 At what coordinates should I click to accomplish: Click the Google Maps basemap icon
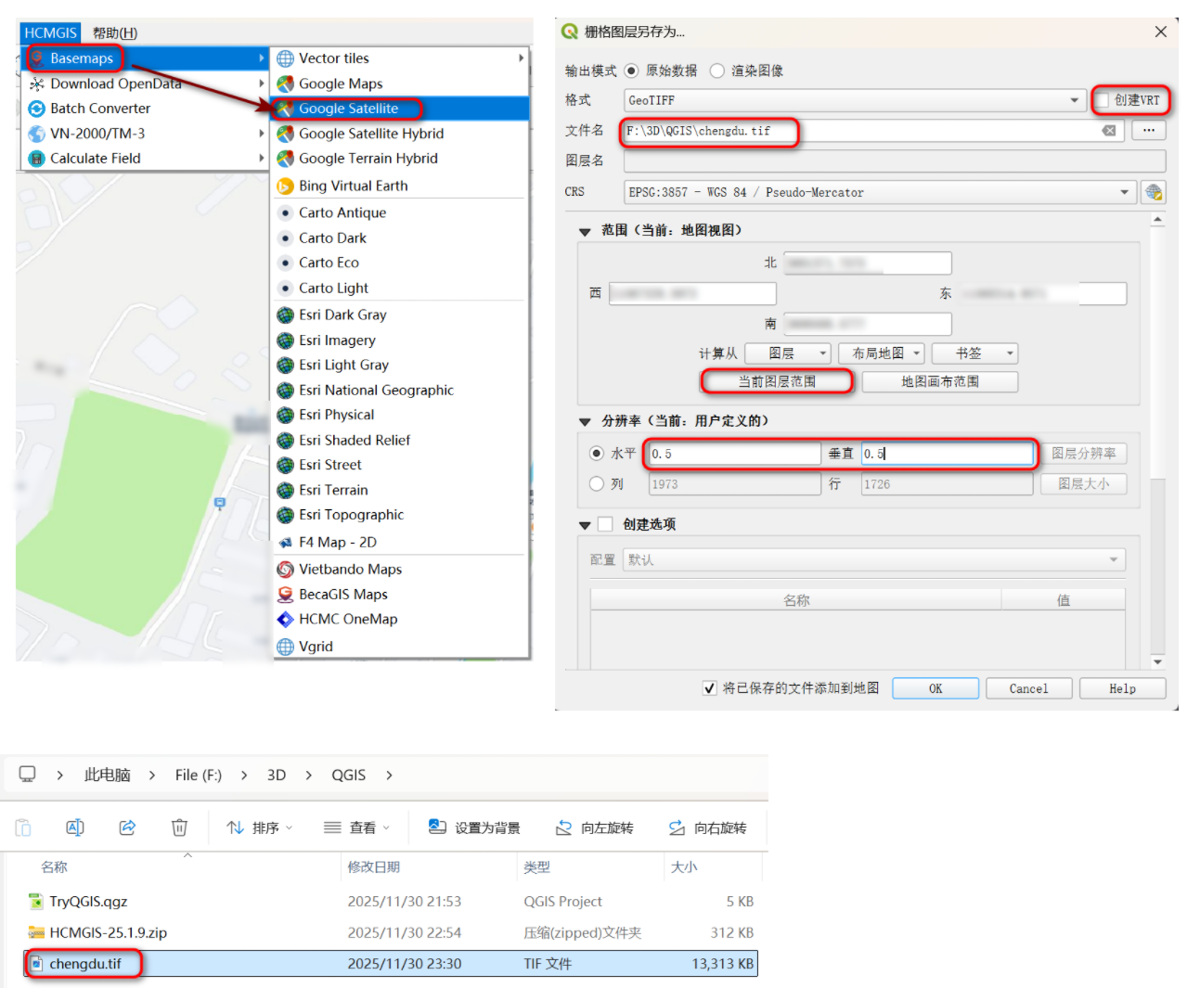[286, 83]
